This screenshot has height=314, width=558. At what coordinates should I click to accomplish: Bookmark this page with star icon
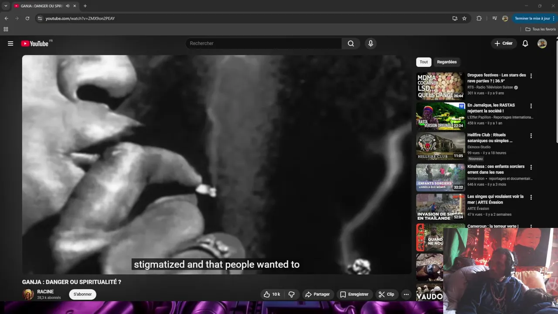tap(464, 18)
